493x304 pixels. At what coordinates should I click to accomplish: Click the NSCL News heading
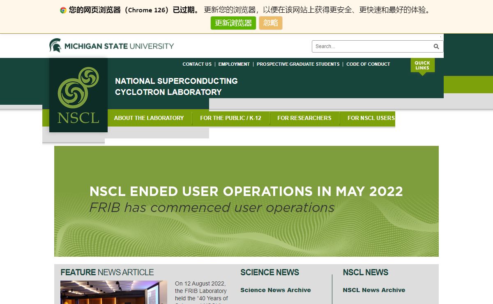point(366,272)
